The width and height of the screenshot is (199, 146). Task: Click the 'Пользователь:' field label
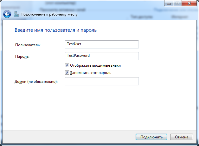point(28,45)
